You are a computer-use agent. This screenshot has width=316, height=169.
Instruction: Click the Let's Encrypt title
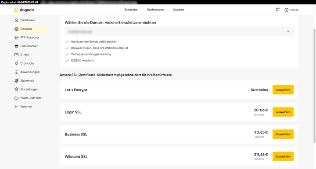click(76, 90)
